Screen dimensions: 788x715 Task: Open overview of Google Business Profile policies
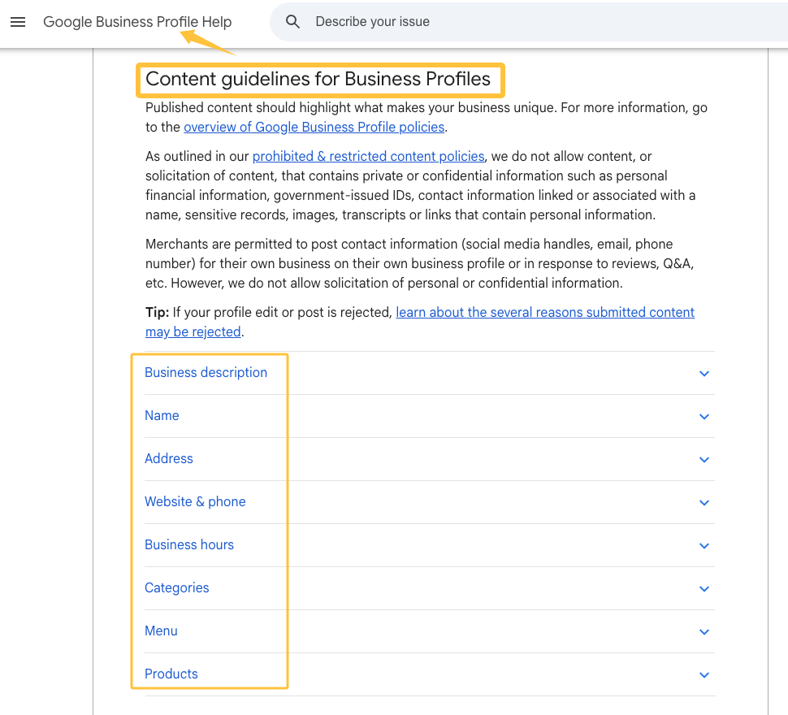point(314,127)
